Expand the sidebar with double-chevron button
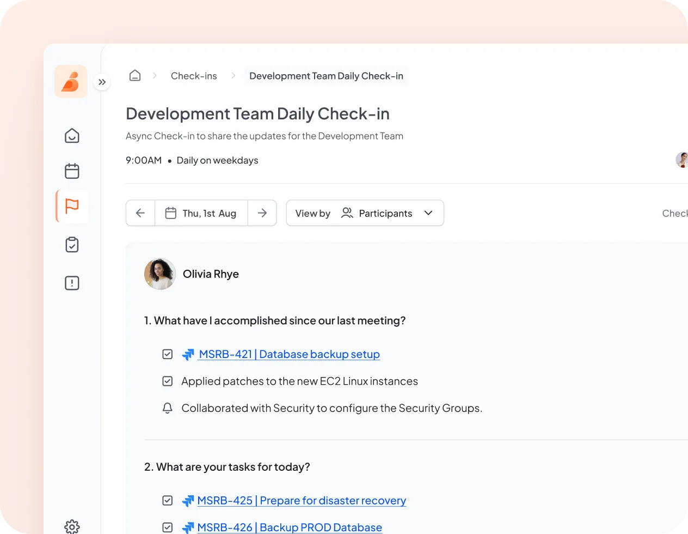This screenshot has width=688, height=534. coord(102,82)
